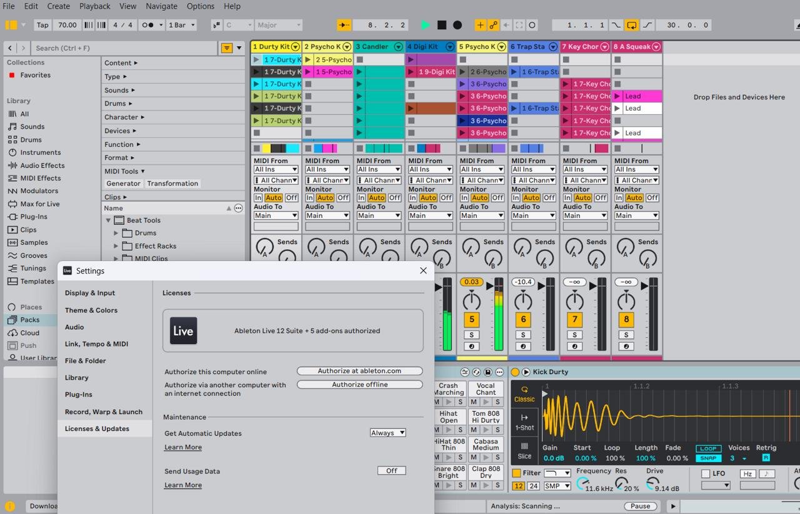Select the 12 dB filter slope
Screen dimensions: 800x514
click(x=518, y=486)
